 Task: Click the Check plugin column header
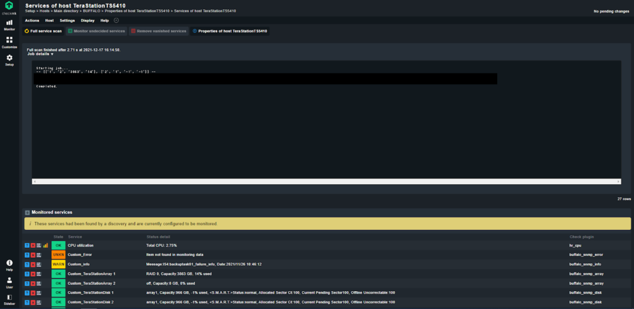tap(582, 237)
